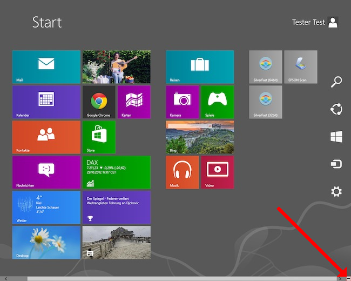Screen dimensions: 351x281
Task: Launch the Kamera tile
Action: 182,102
